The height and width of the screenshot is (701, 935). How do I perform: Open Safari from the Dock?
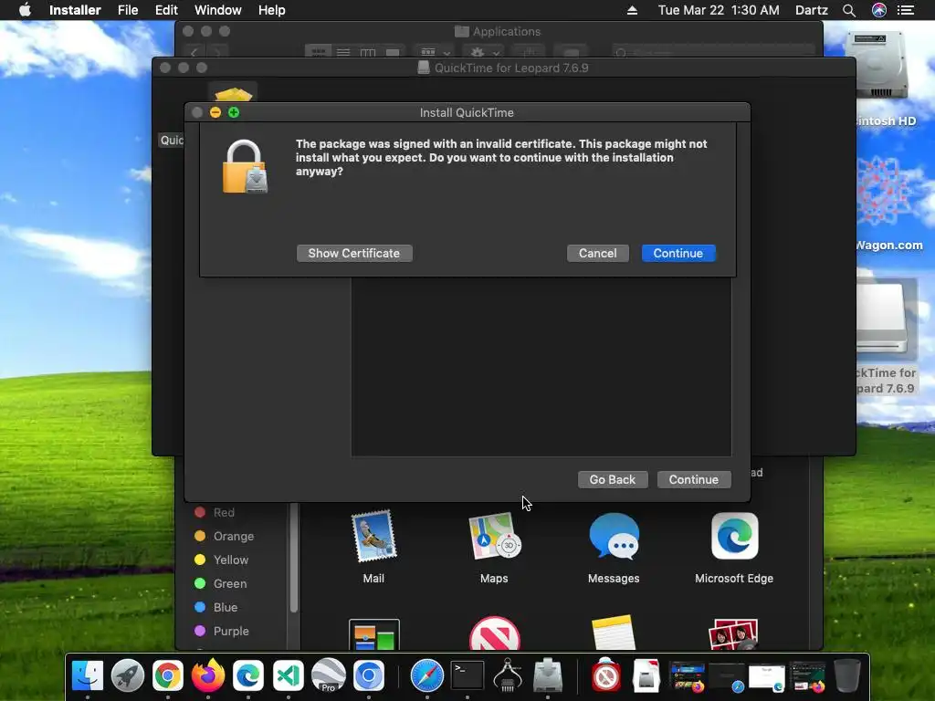[x=427, y=676]
